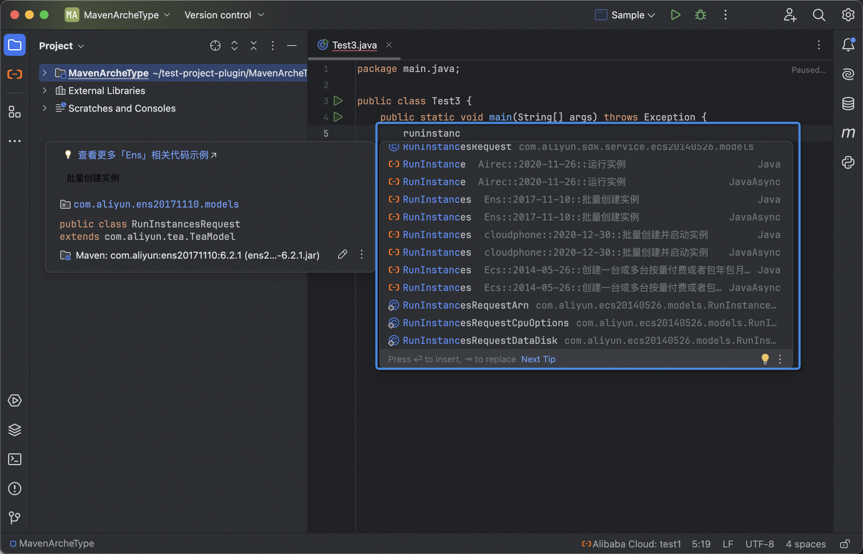Click cursor position 5:19 indicator
This screenshot has height=554, width=863.
click(701, 544)
